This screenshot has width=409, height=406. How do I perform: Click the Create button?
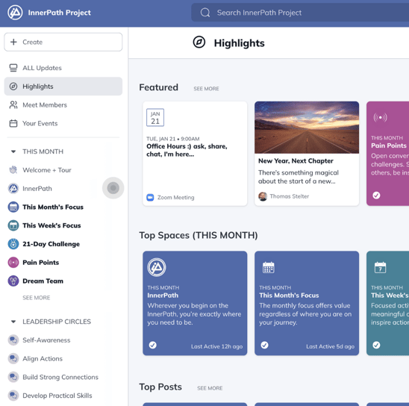point(63,42)
